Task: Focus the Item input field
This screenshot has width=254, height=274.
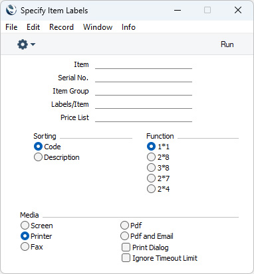Action: (144, 64)
